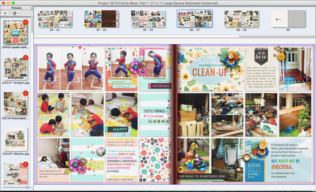Click the page strip horizontal scrollbar
The width and height of the screenshot is (316, 192).
coord(277,37)
